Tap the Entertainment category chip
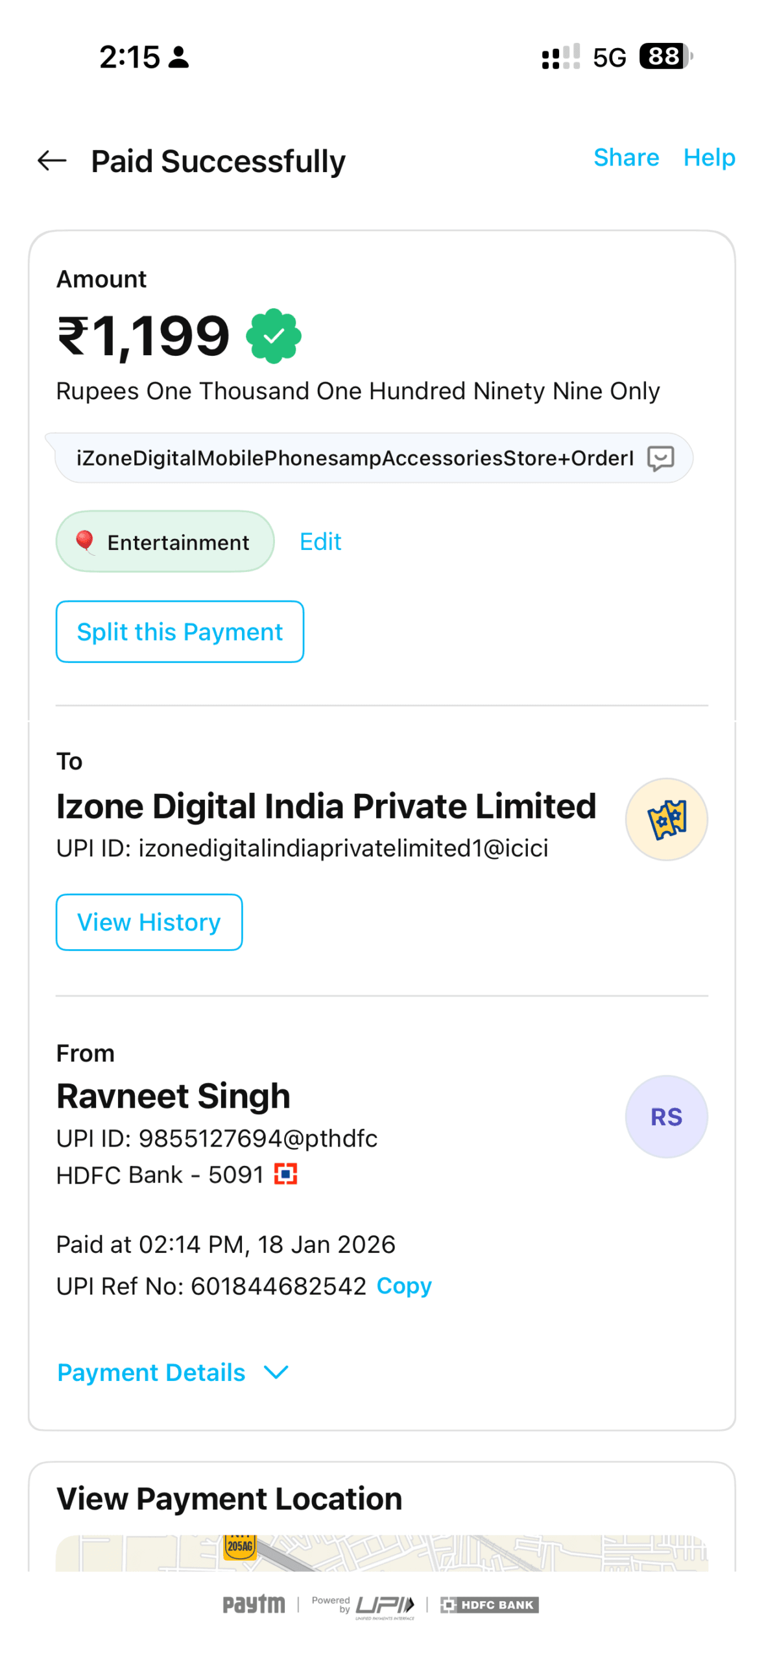Image resolution: width=764 pixels, height=1662 pixels. [165, 541]
